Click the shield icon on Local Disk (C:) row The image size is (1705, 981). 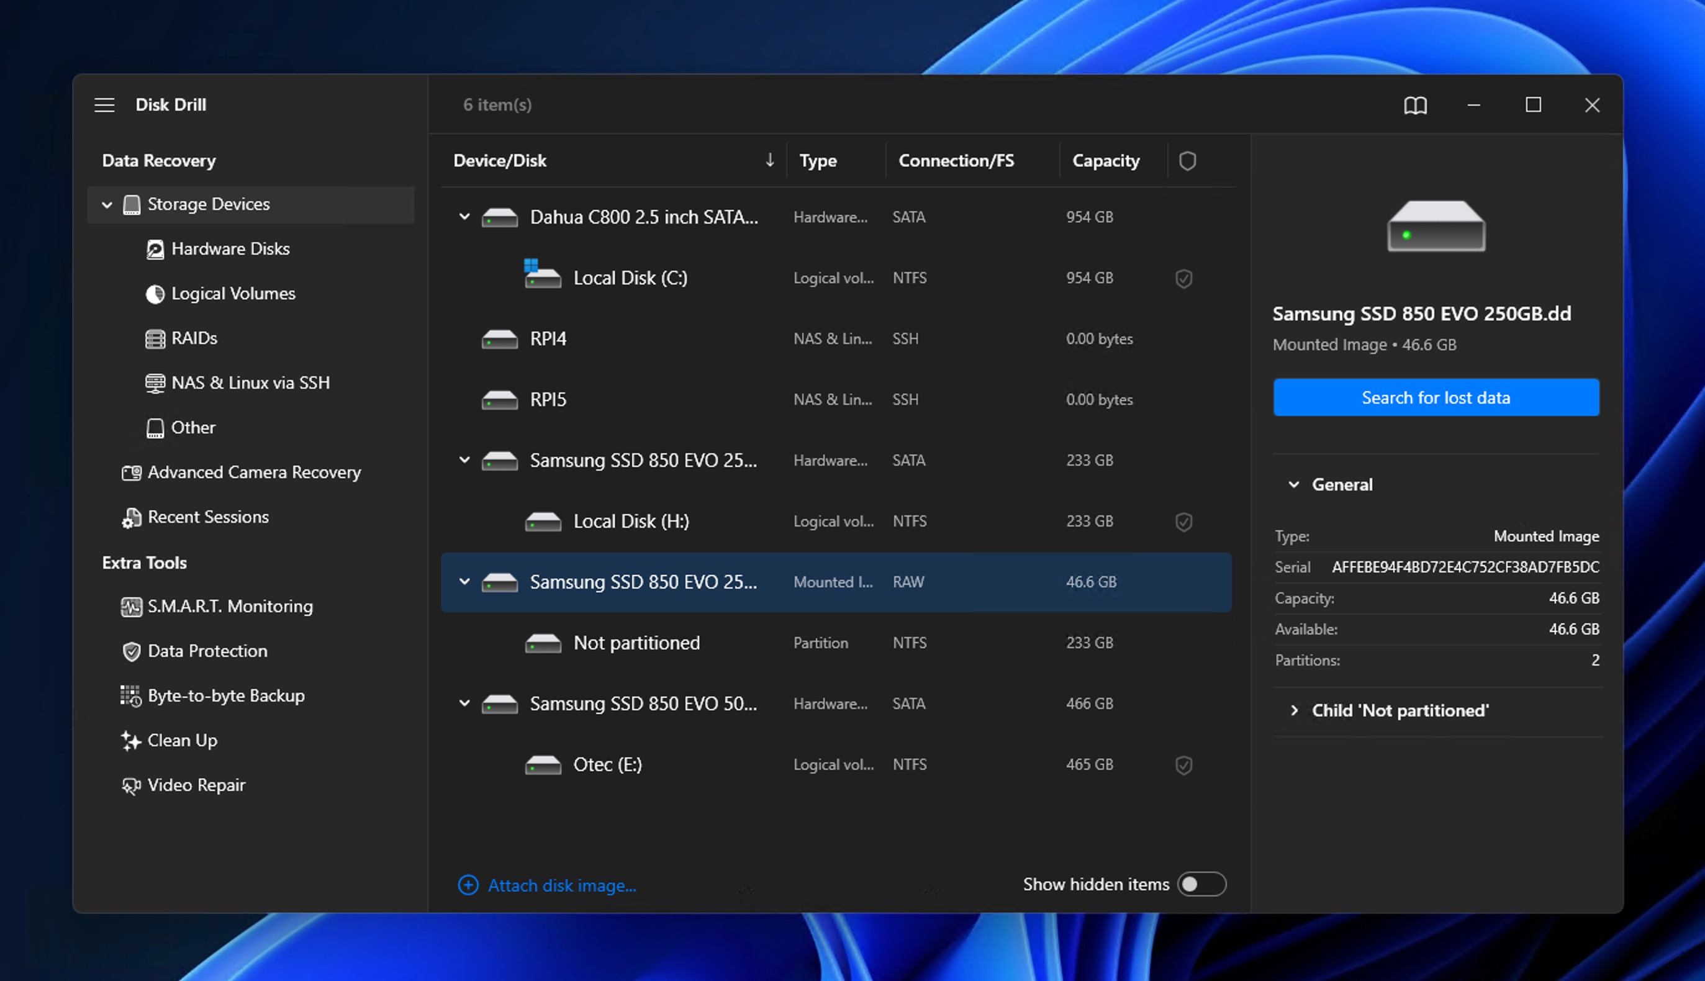point(1183,278)
